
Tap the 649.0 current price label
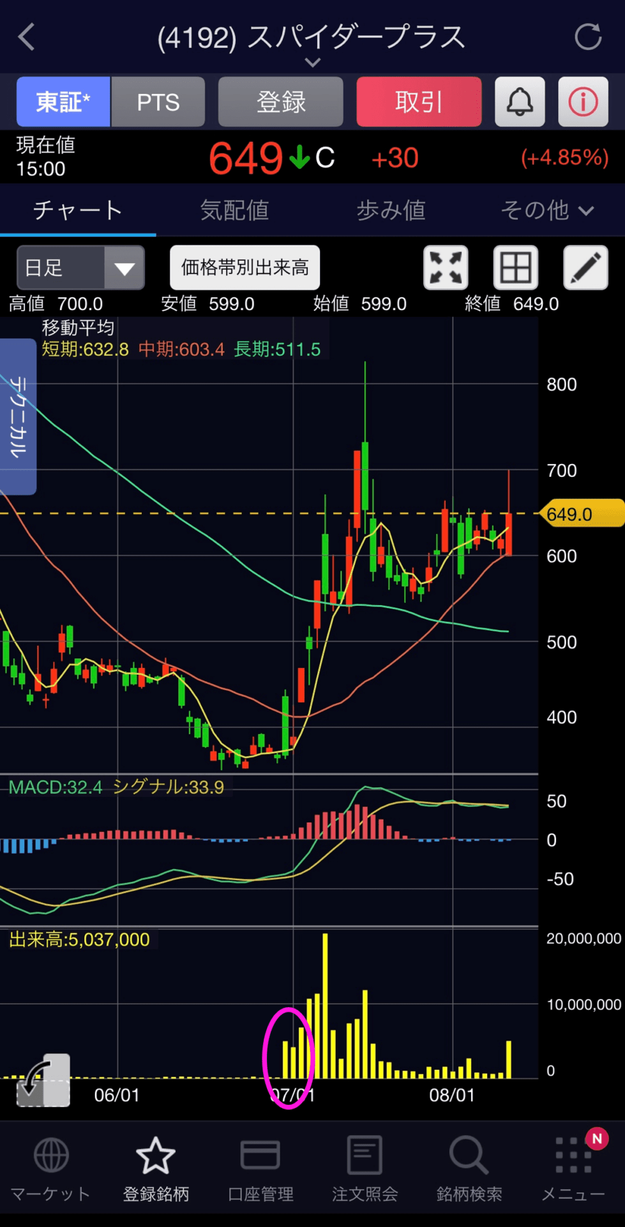click(582, 514)
